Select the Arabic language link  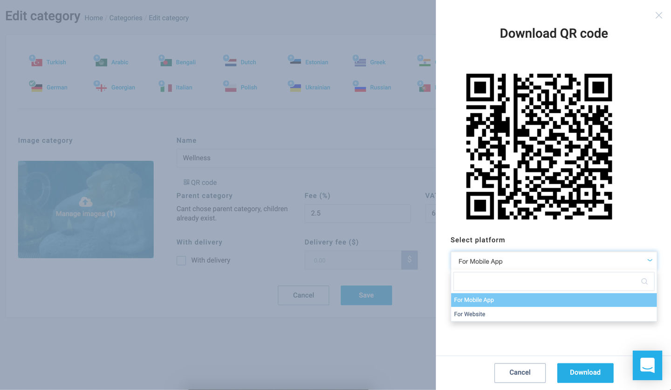coord(120,62)
